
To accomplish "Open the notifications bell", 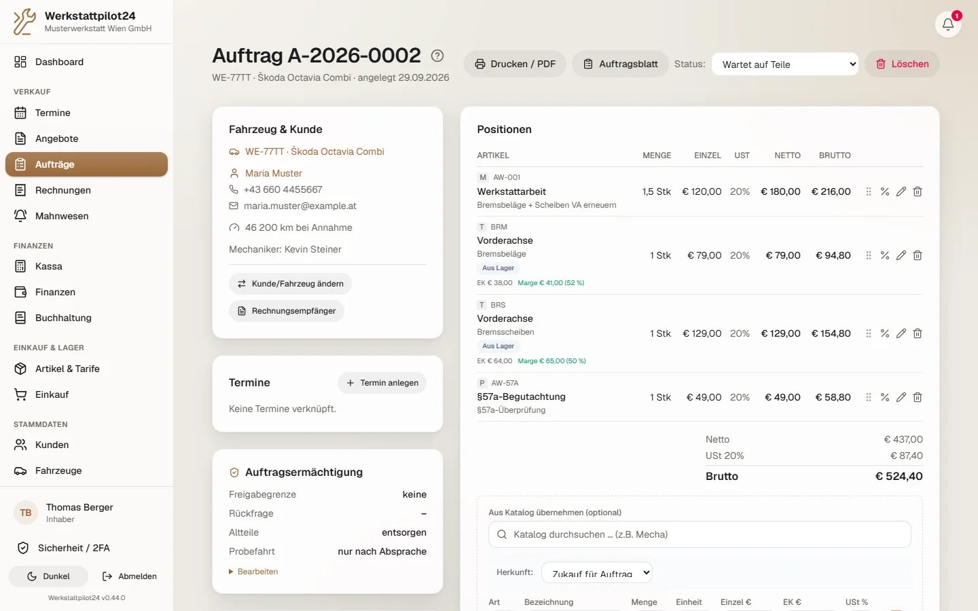I will click(948, 25).
